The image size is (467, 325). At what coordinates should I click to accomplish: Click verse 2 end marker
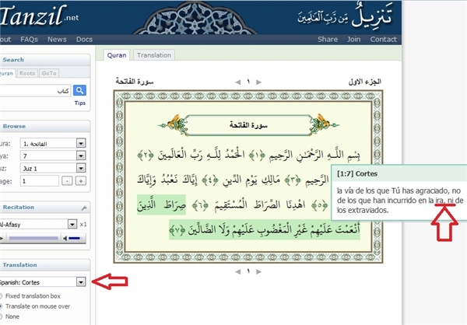pos(146,156)
